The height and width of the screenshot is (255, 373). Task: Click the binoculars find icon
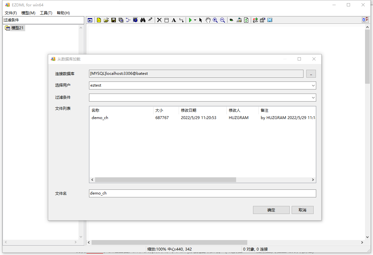coord(143,20)
